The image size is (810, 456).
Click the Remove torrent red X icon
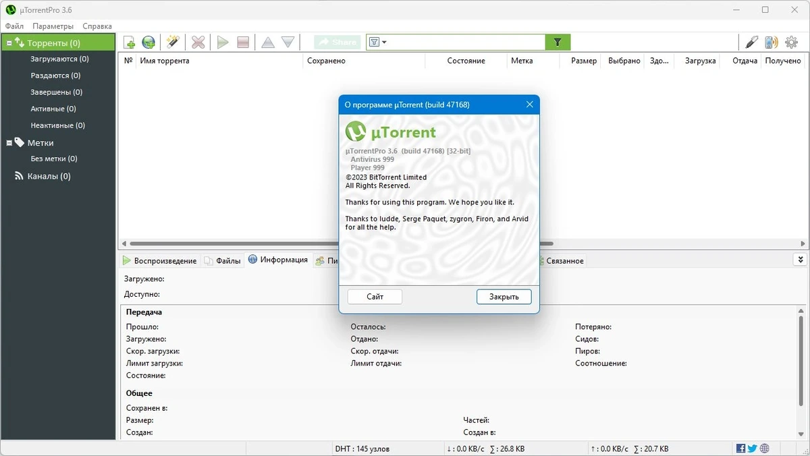coord(198,42)
